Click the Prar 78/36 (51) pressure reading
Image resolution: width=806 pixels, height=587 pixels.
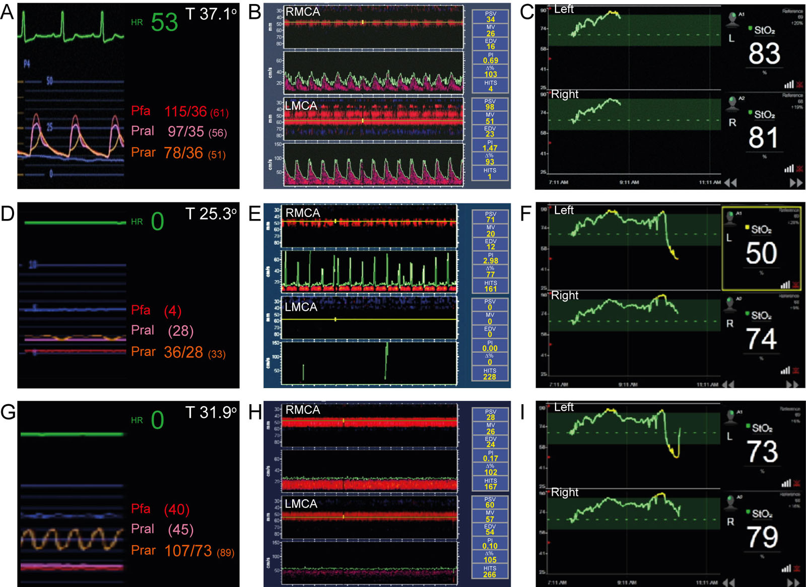[x=178, y=153]
